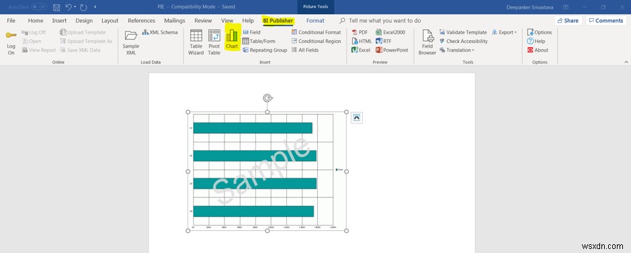Viewport: 631px width, 253px height.
Task: Click the Tell me search box
Action: (385, 21)
